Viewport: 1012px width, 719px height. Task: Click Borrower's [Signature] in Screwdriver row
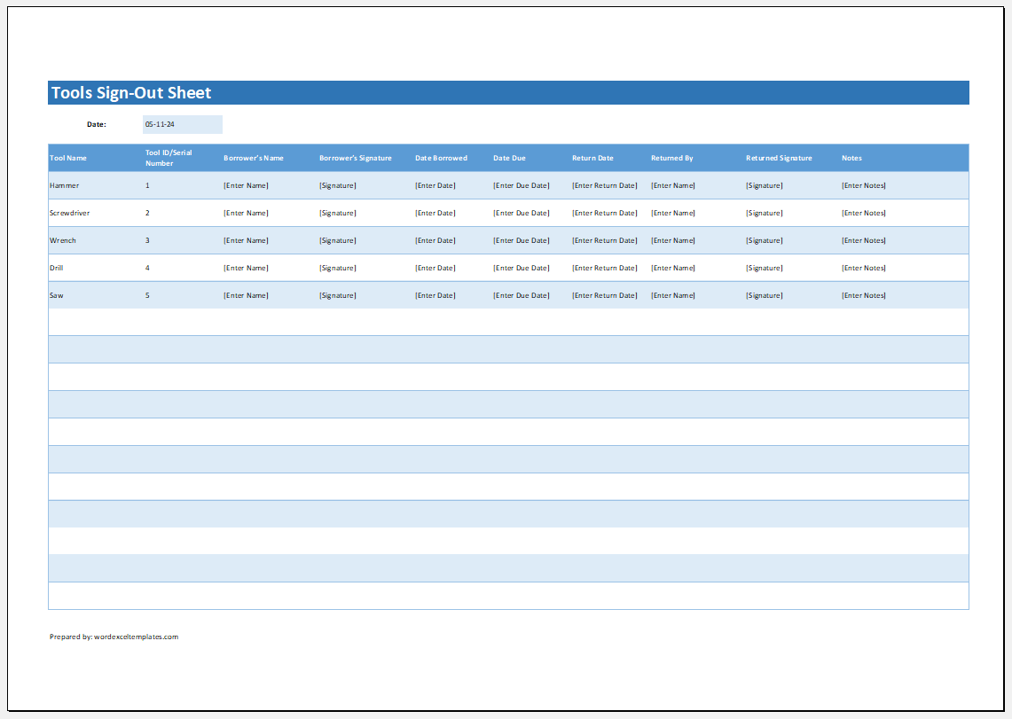338,213
